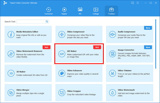Switch to the Ripper tab
The image size is (160, 103).
(64, 11)
